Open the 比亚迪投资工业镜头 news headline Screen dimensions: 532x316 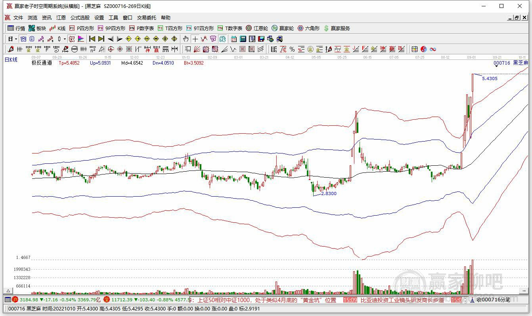[x=402, y=300]
